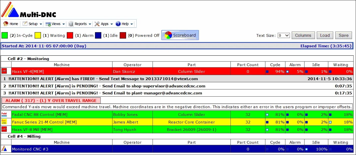Image resolution: width=356 pixels, height=155 pixels.
Task: Expand the Views menu arrow
Action: click(64, 24)
